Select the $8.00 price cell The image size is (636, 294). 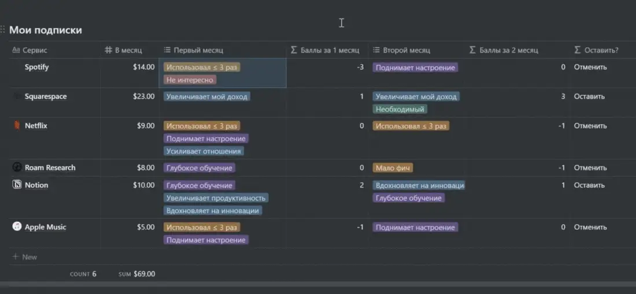pyautogui.click(x=146, y=168)
